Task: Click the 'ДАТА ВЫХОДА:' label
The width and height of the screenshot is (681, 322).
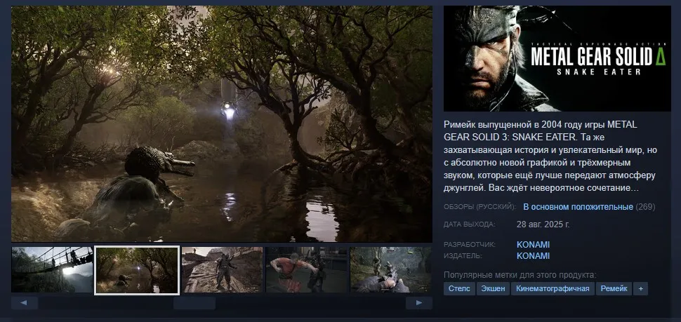Action: [469, 224]
